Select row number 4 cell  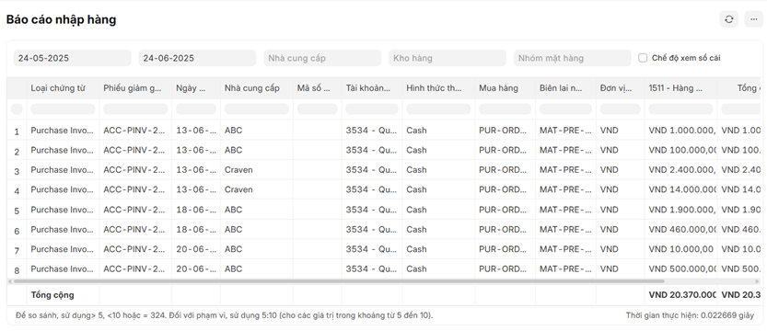click(17, 191)
